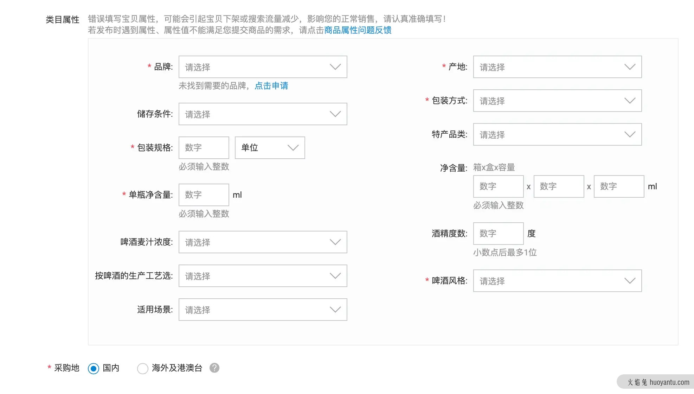Expand the 包装方式 dropdown

click(557, 101)
